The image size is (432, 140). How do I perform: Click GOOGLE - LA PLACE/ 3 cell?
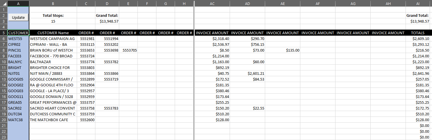(x=53, y=91)
